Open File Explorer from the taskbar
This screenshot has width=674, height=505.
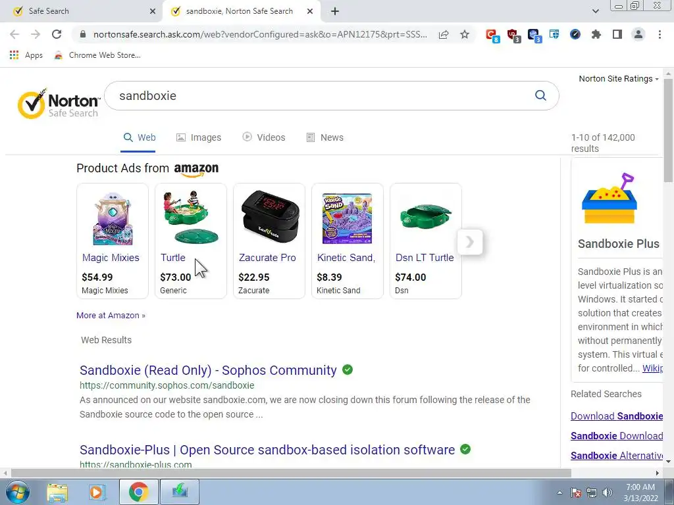tap(58, 492)
